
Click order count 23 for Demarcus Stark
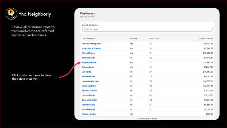click(x=151, y=86)
